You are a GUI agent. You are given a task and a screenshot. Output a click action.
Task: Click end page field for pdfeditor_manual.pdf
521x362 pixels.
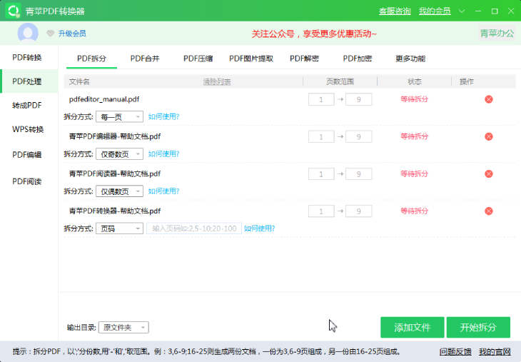(x=358, y=99)
